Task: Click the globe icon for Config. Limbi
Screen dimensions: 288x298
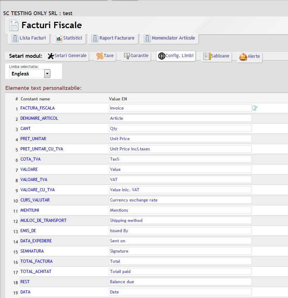Action: coord(161,56)
